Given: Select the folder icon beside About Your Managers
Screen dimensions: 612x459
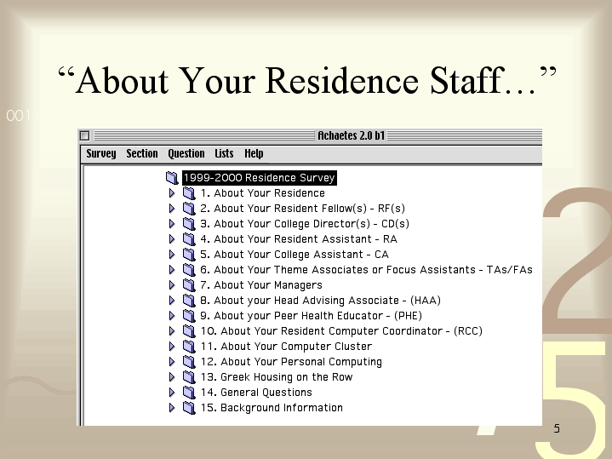Looking at the screenshot, I should (x=189, y=284).
